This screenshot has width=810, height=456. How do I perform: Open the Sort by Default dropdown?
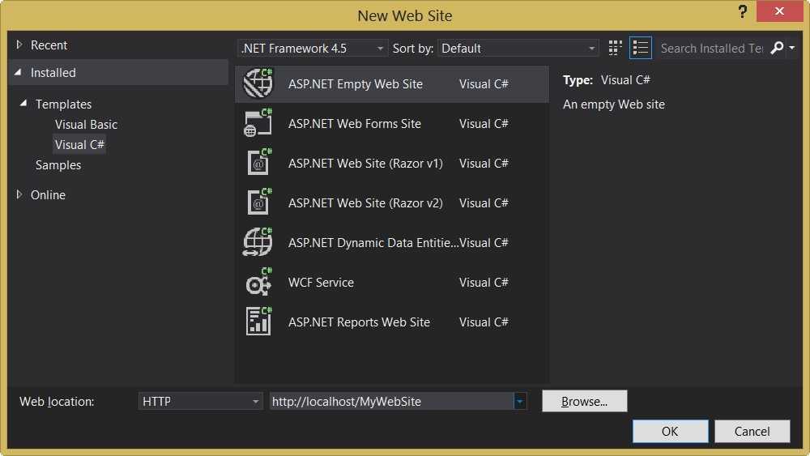[x=518, y=49]
